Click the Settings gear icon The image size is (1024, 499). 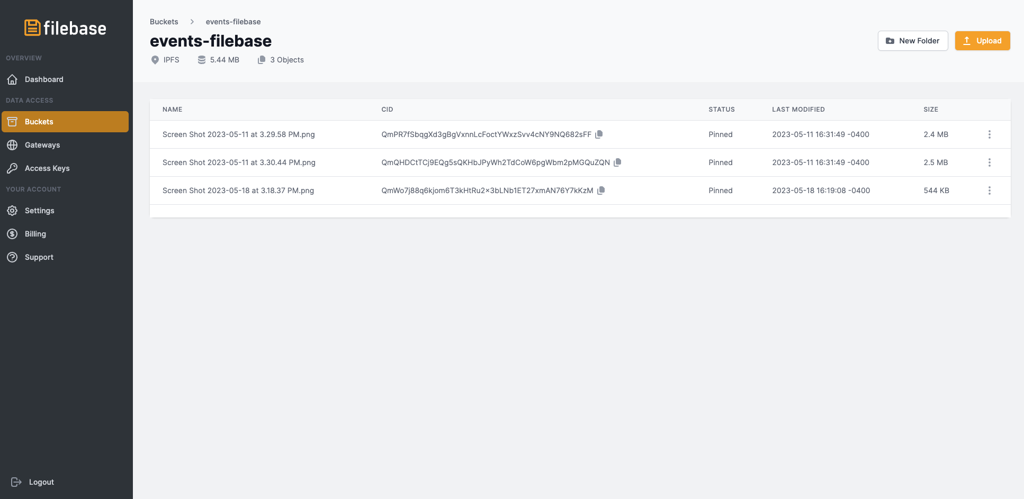pyautogui.click(x=12, y=211)
